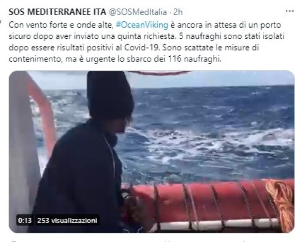
Task: Open the tweet via the 2h timestamp
Action: 178,12
